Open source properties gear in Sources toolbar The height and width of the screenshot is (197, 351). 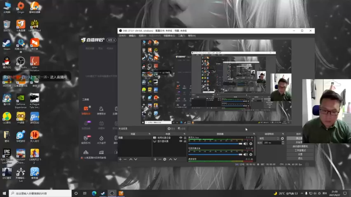click(x=165, y=159)
